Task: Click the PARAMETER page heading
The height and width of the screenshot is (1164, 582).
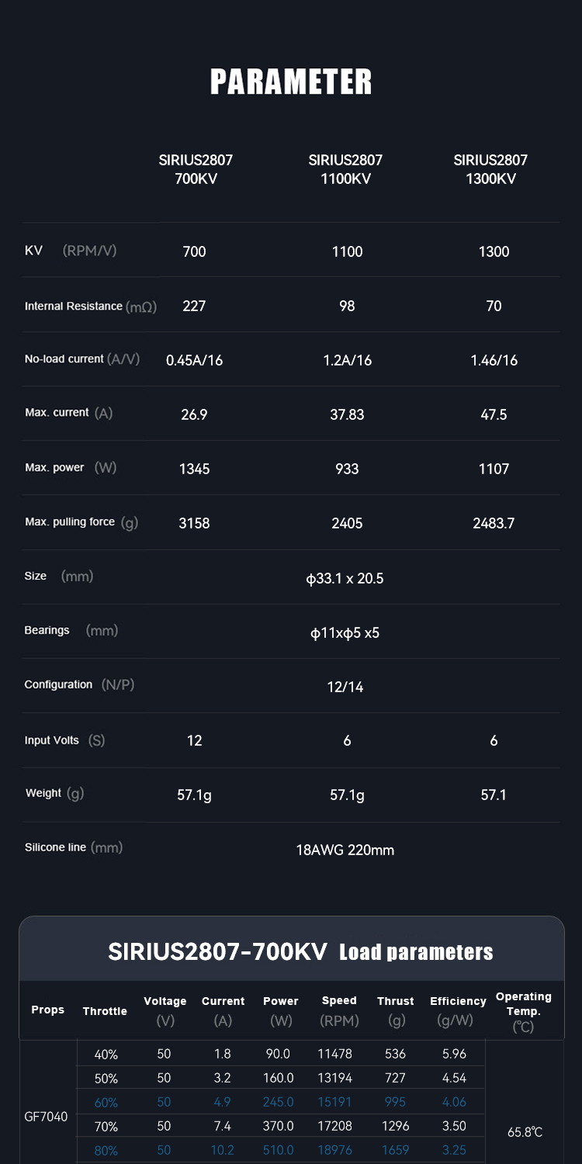Action: pos(291,82)
